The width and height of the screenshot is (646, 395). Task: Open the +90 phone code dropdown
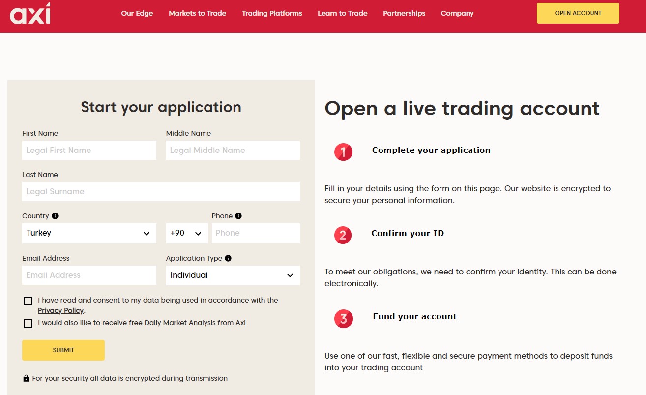click(x=187, y=233)
